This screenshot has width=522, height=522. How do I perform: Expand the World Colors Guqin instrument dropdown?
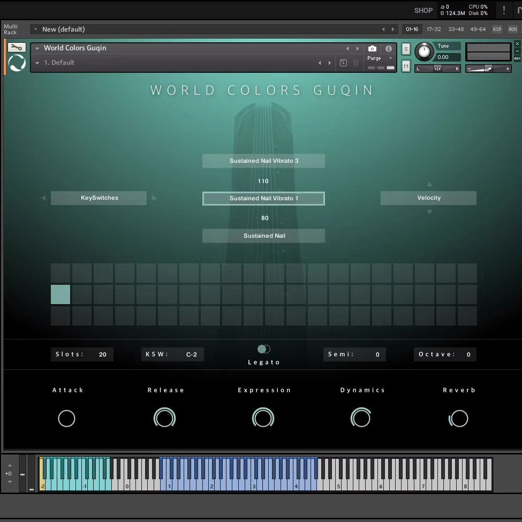(37, 48)
